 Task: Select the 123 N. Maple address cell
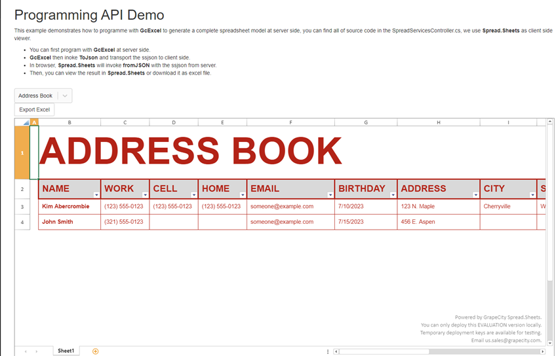(x=439, y=206)
